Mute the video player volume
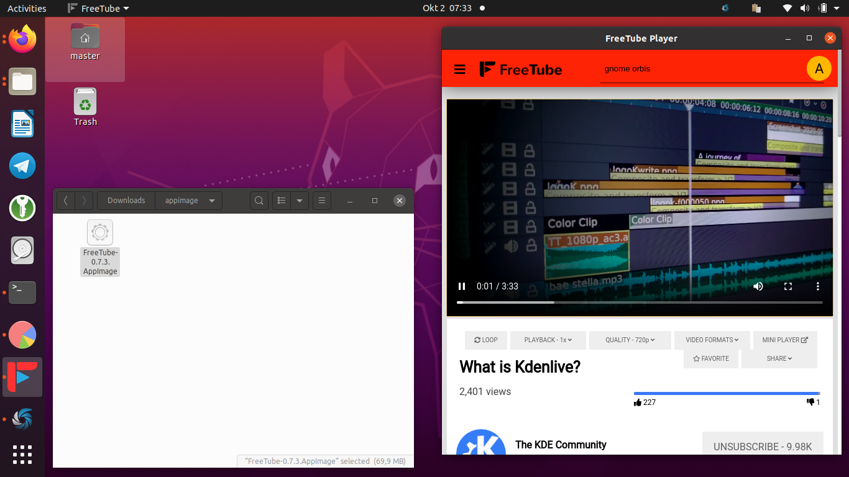The image size is (849, 477). click(x=758, y=286)
